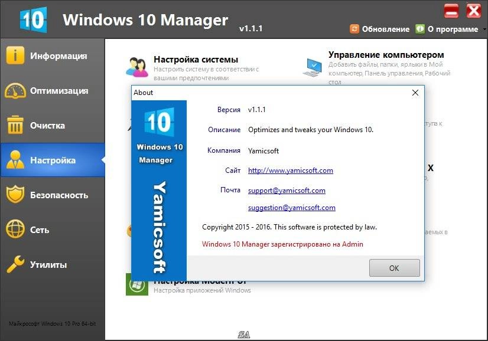Click the Обновление update button text
Viewport: 488px width, 341px height.
point(386,29)
